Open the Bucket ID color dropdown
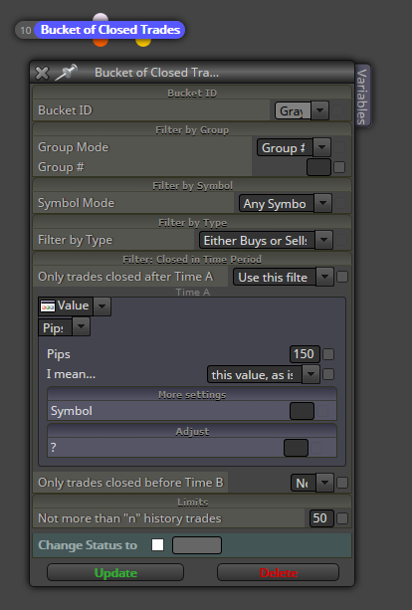This screenshot has width=412, height=610. 302,110
